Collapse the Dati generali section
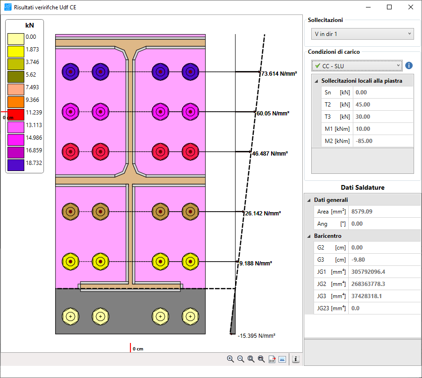The width and height of the screenshot is (422, 378). click(308, 200)
